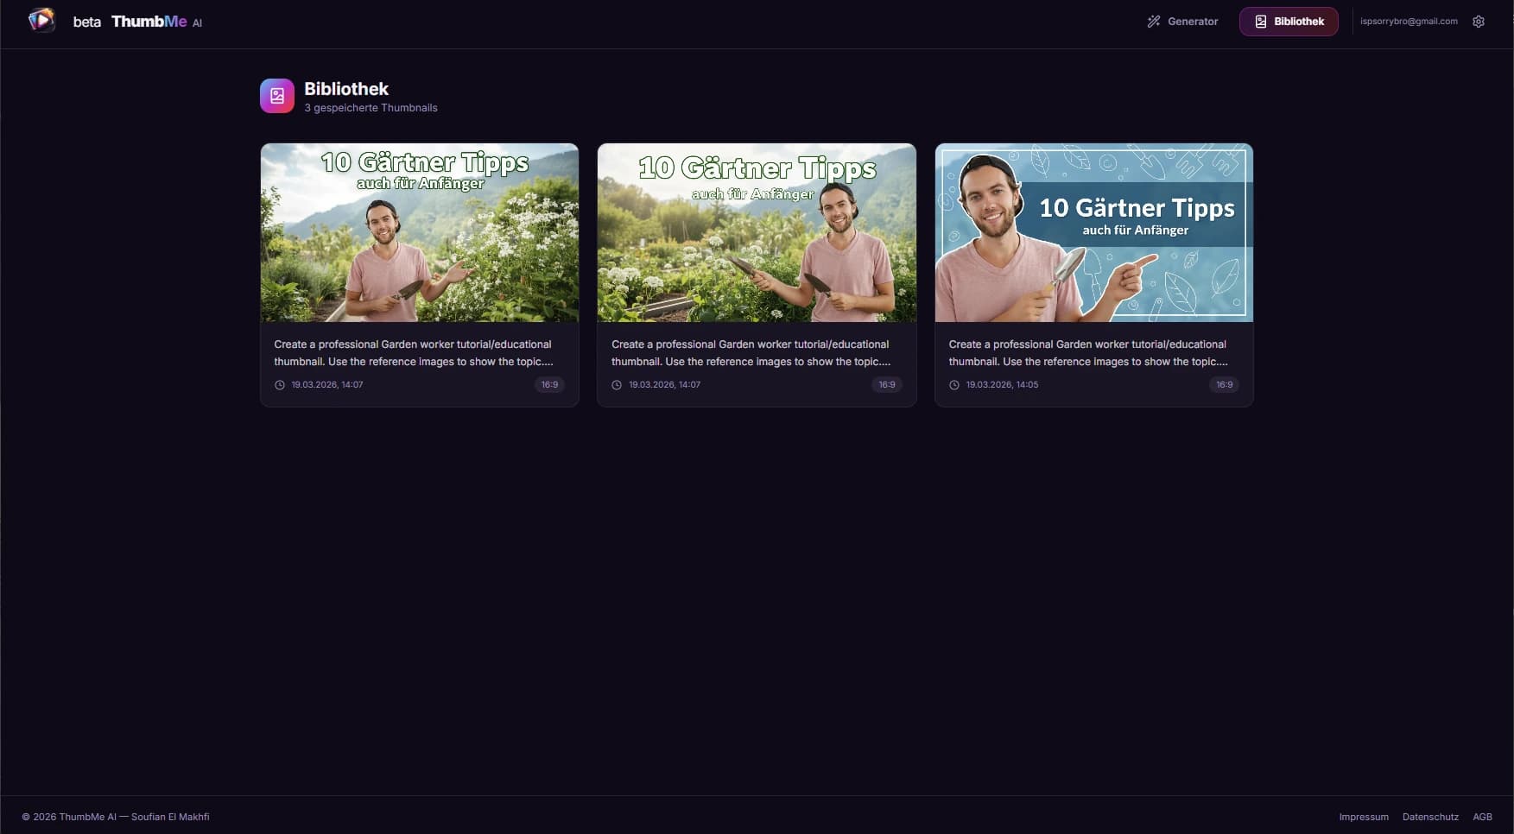Viewport: 1514px width, 834px height.
Task: Click the ispsorrybro@gmail.com account label
Action: tap(1409, 21)
